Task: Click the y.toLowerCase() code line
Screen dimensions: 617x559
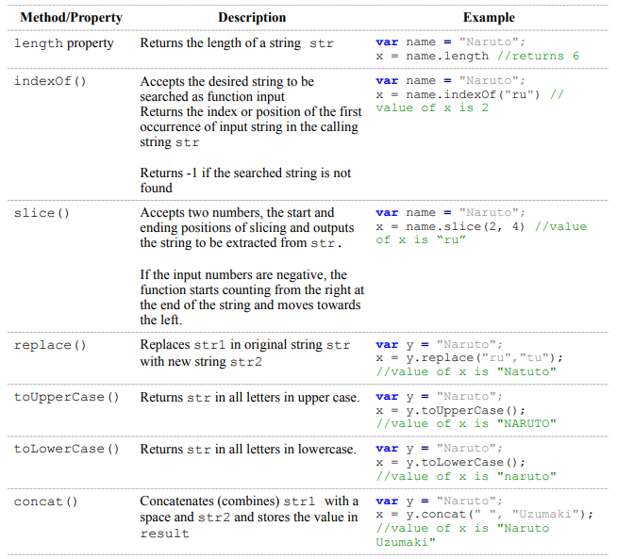Action: pyautogui.click(x=450, y=462)
